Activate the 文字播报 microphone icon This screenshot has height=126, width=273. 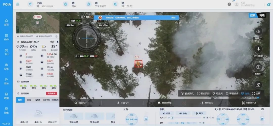258,49
